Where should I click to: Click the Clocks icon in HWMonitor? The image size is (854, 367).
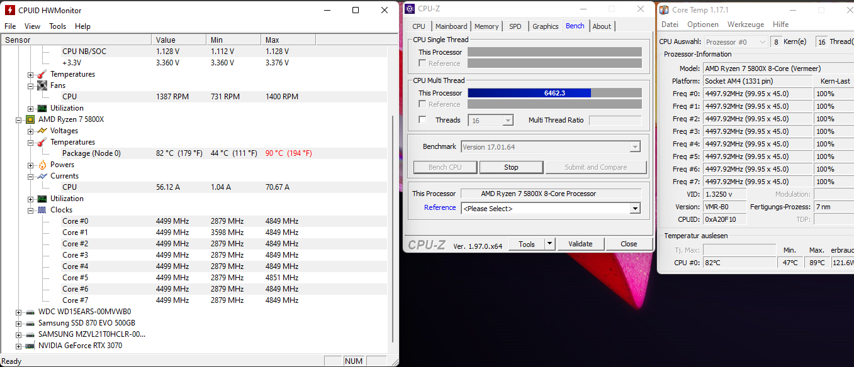click(42, 210)
